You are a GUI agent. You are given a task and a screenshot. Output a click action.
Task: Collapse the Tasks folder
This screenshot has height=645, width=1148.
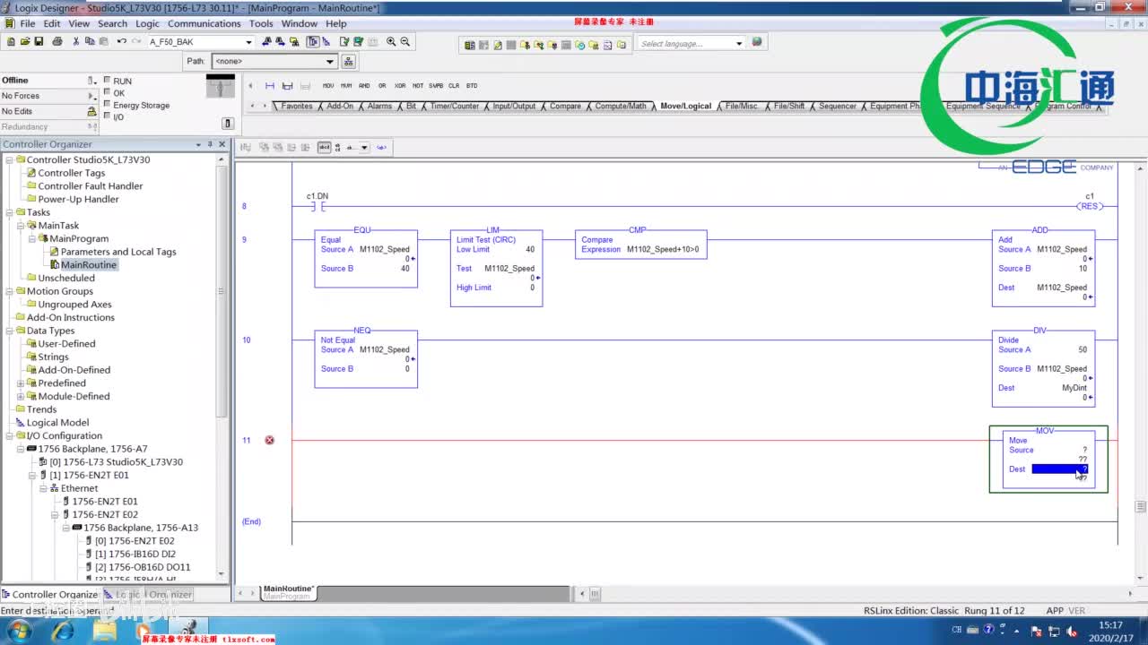(9, 212)
